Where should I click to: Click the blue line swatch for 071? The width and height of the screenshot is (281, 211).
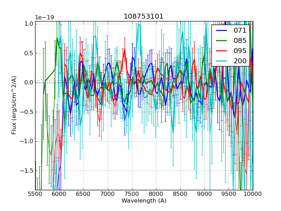(x=221, y=31)
